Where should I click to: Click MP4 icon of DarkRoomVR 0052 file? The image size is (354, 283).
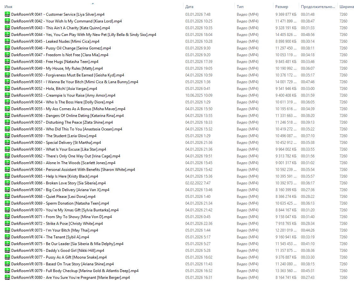coord(7,89)
